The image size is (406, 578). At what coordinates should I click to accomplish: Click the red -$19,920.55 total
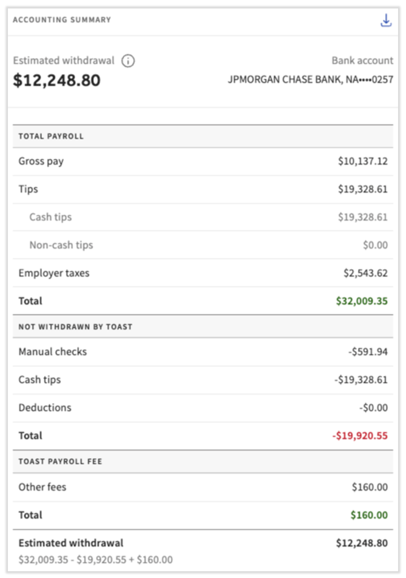[360, 435]
